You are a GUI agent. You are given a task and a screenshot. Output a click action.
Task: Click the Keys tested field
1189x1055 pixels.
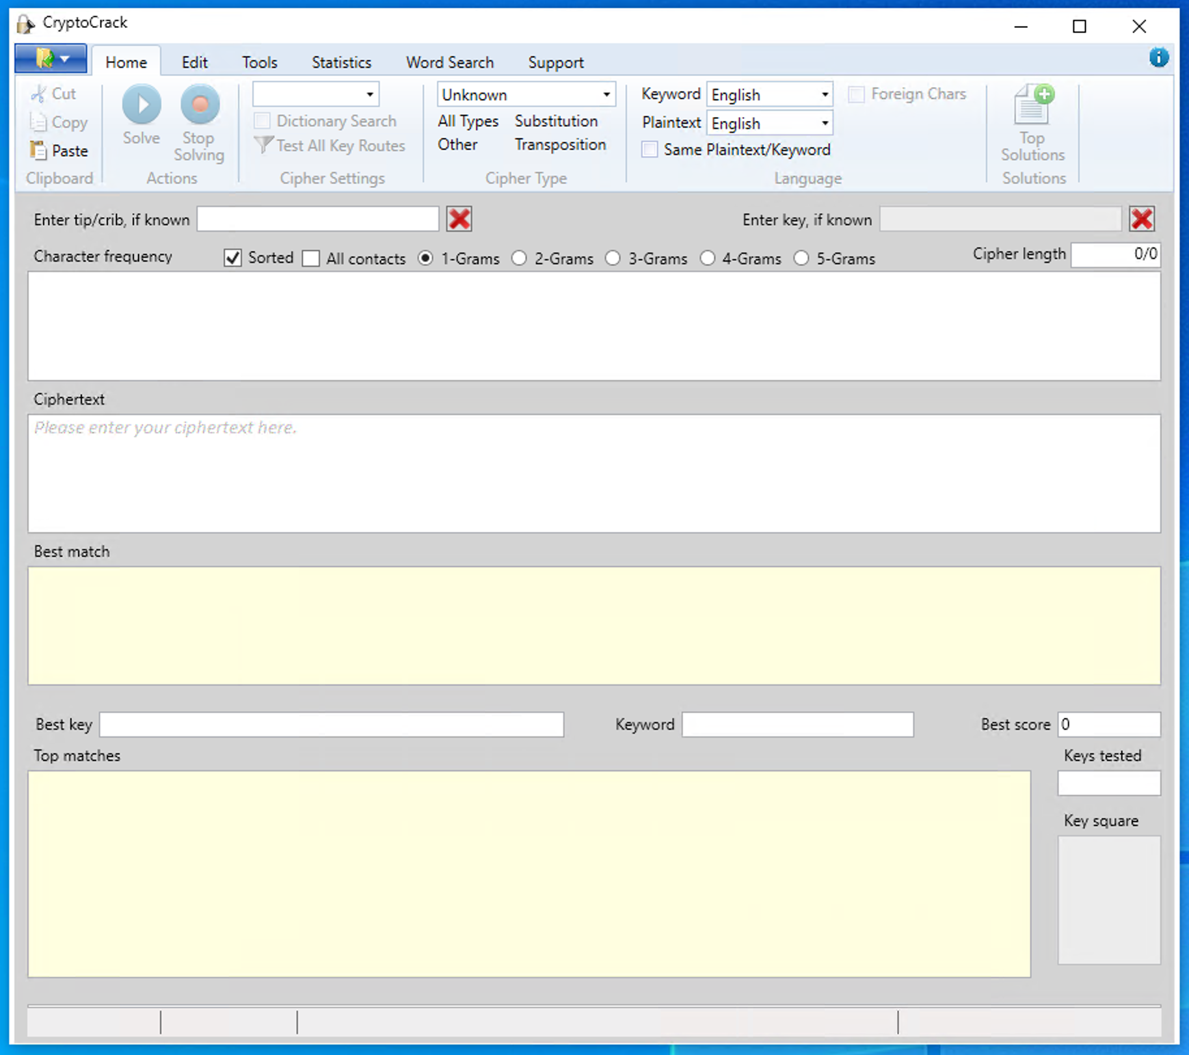click(1109, 783)
